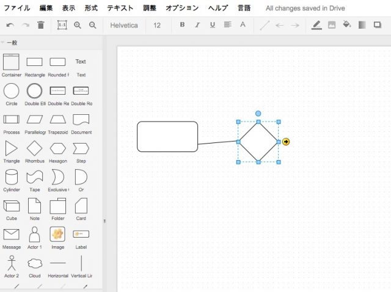The height and width of the screenshot is (292, 391).
Task: Open the font size 12 dropdown
Action: point(158,25)
